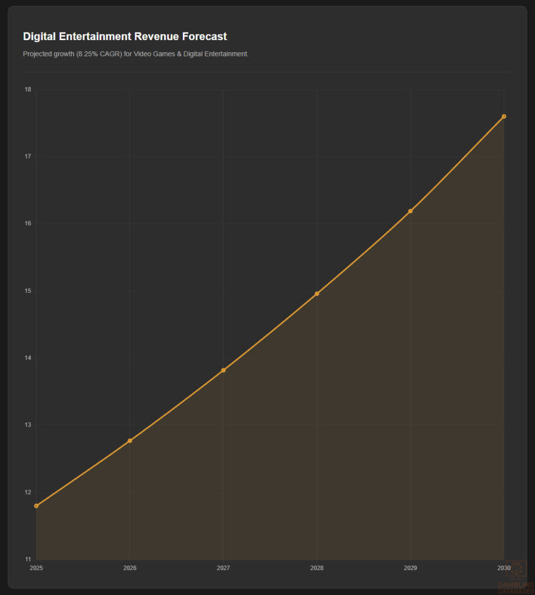Select the 2030 data point marker

coord(503,116)
